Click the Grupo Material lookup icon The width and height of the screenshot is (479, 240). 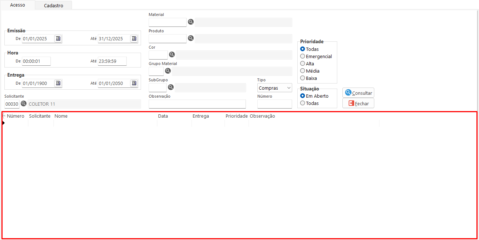pos(168,71)
